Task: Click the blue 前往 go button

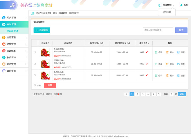Action: [x=182, y=94]
